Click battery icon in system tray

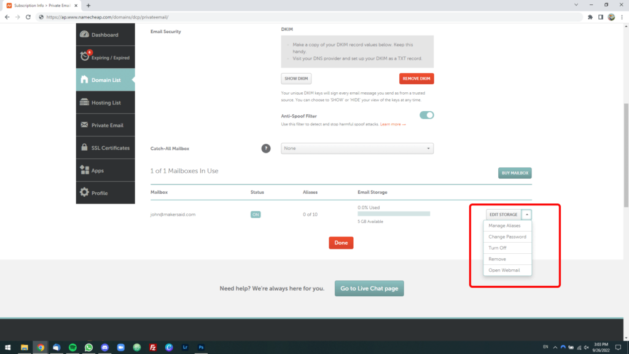coord(571,348)
